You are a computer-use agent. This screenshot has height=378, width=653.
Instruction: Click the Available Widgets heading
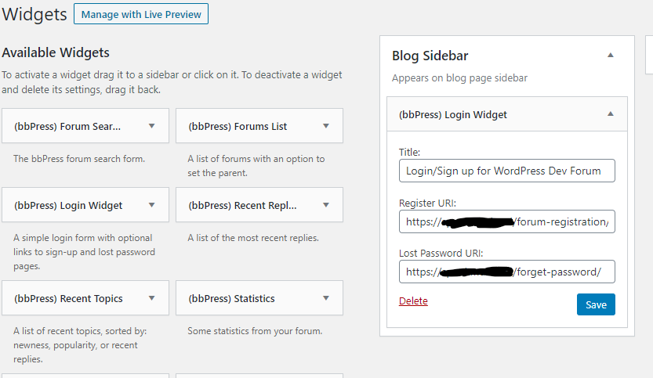click(x=56, y=52)
